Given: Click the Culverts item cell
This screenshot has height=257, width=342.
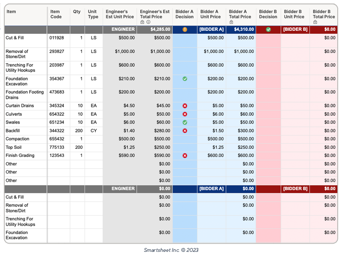Looking at the screenshot, I should tap(26, 114).
